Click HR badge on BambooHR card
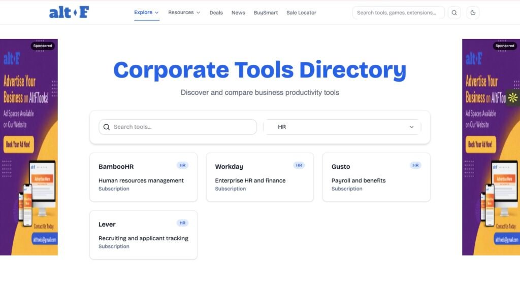The image size is (520, 294). pos(182,165)
